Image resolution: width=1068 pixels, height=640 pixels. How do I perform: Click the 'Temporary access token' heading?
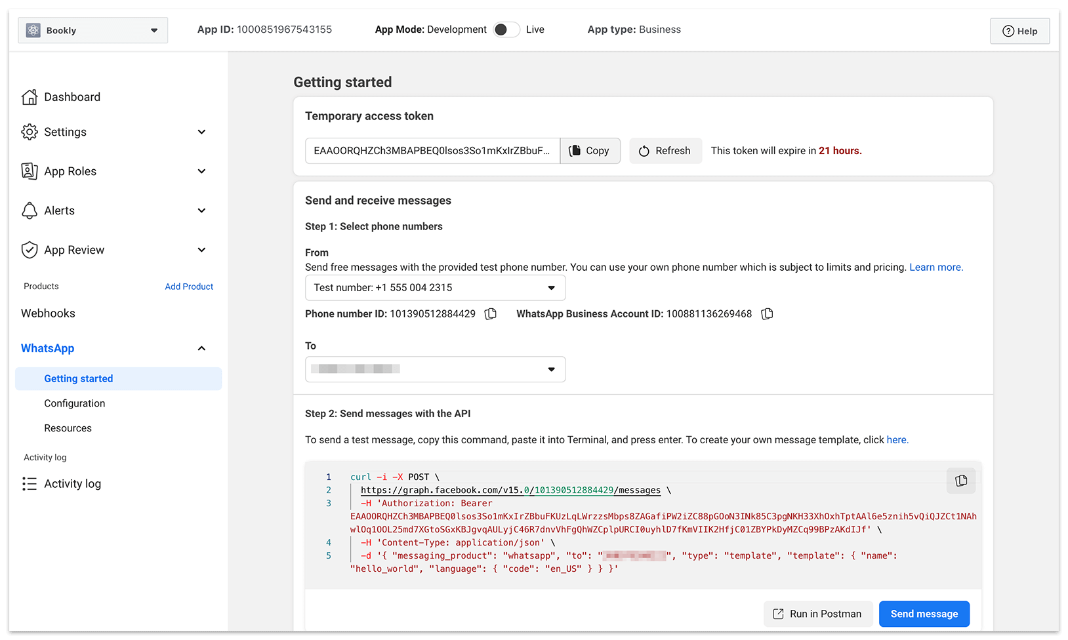(x=369, y=116)
